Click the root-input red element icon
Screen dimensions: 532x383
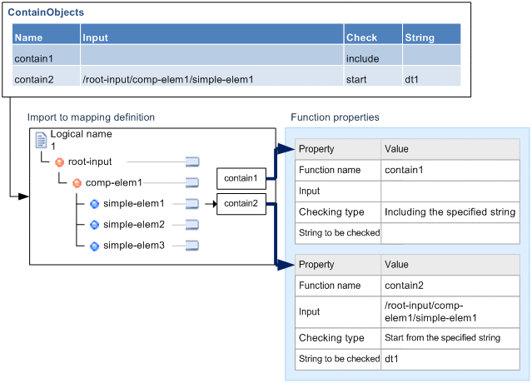(x=59, y=162)
